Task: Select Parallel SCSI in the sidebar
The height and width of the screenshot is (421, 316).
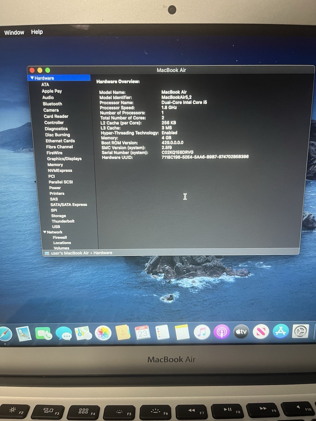Action: pyautogui.click(x=61, y=182)
